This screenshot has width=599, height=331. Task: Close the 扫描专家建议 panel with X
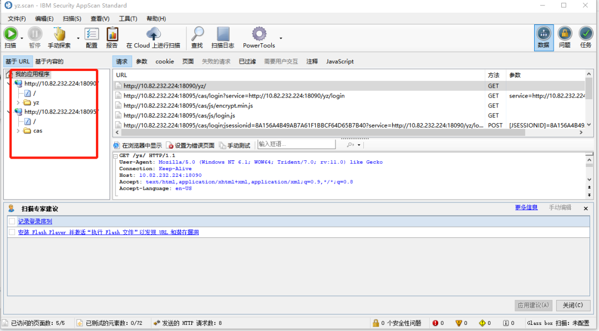pos(586,208)
